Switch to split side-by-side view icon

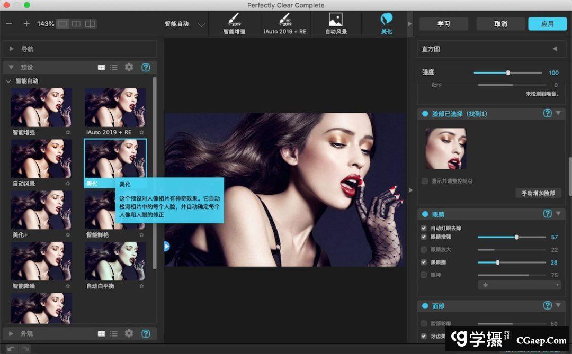point(76,24)
